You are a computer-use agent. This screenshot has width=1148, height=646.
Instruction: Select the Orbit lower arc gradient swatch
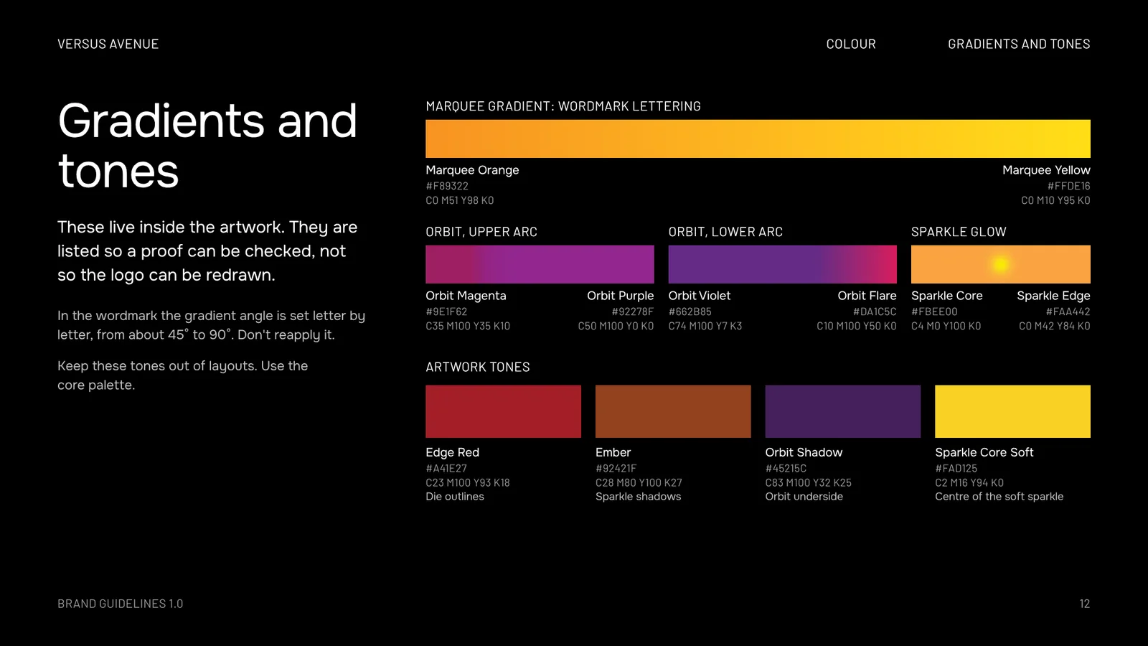pyautogui.click(x=782, y=264)
